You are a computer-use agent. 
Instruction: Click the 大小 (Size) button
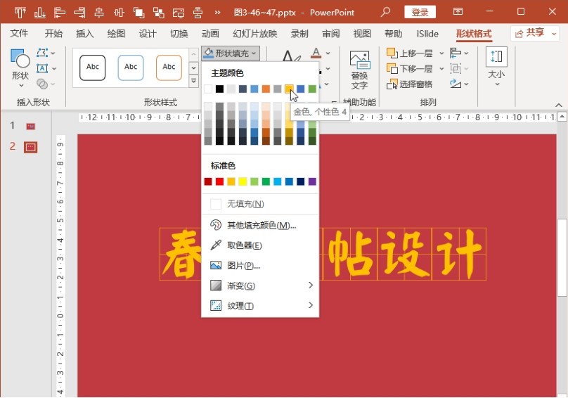tap(496, 67)
